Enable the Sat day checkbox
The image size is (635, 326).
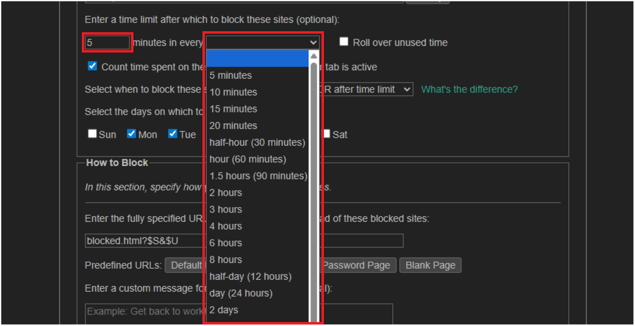click(326, 133)
